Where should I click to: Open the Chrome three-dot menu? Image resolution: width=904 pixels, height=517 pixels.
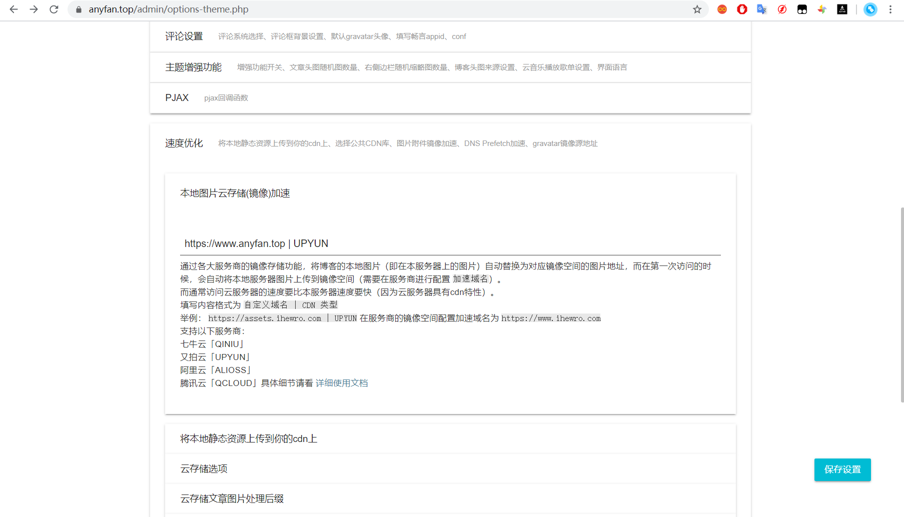(x=890, y=9)
